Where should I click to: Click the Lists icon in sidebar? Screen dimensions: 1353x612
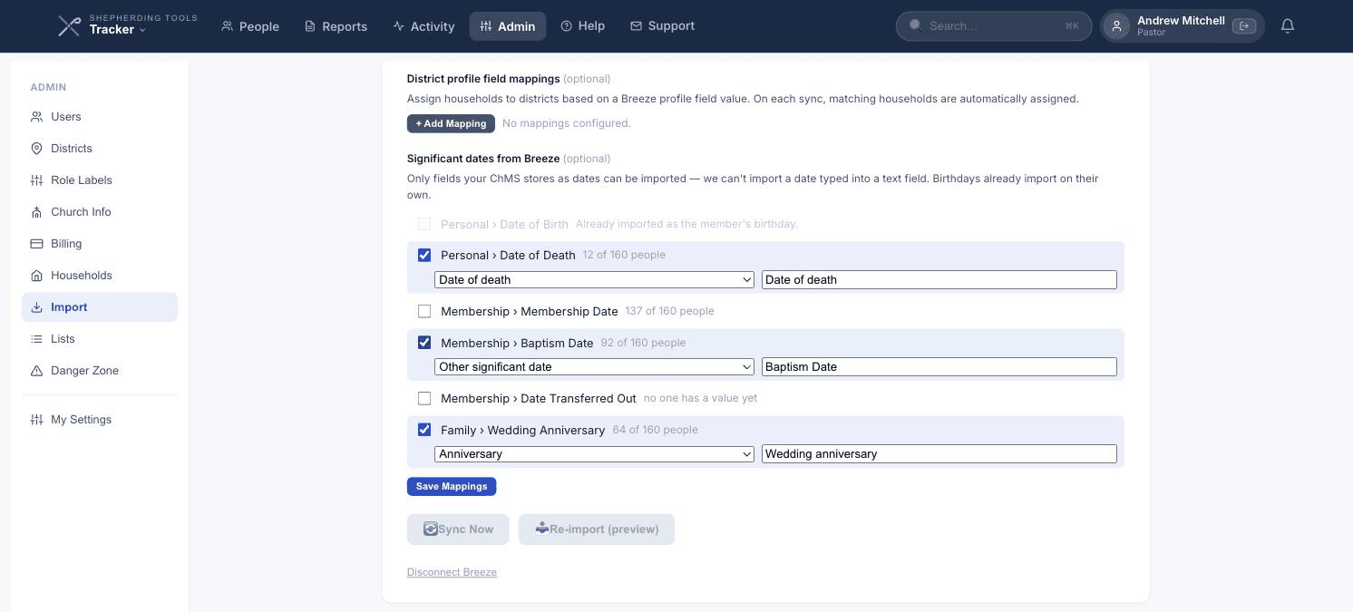coord(36,339)
